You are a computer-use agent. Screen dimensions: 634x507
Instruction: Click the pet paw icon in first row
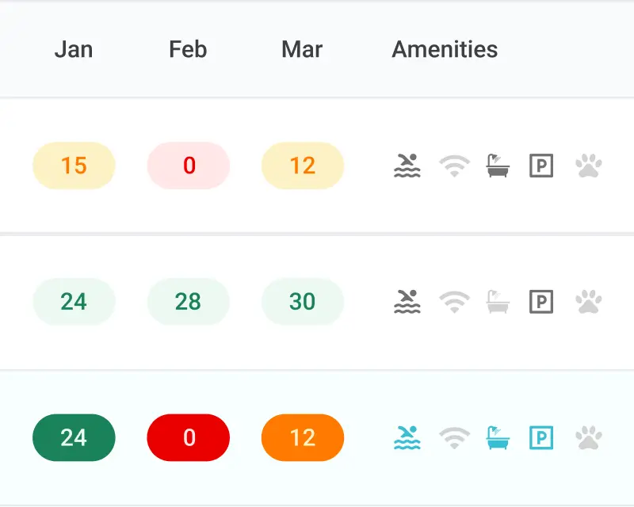pyautogui.click(x=589, y=166)
